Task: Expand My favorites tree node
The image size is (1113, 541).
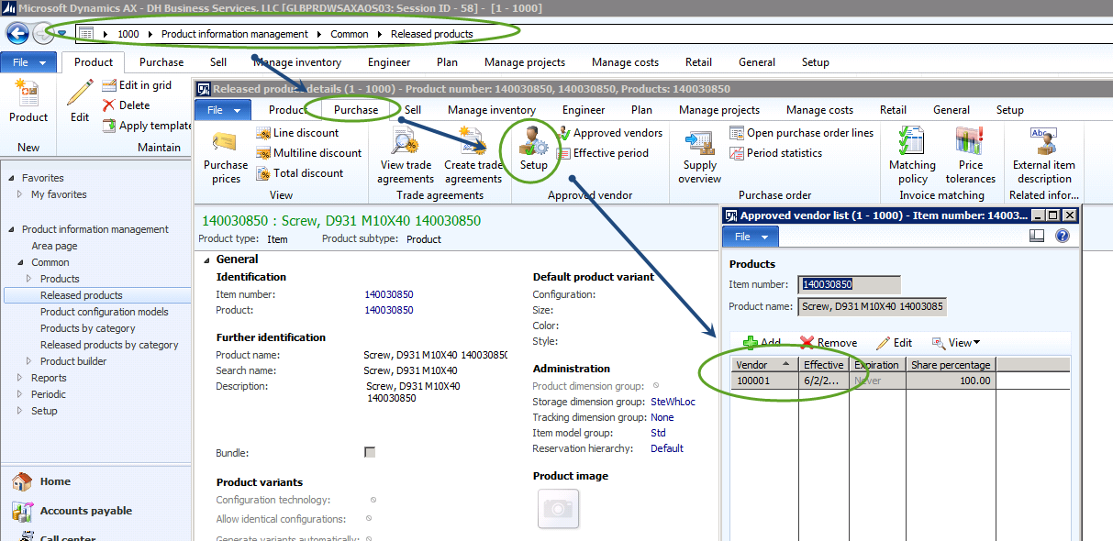Action: click(x=20, y=194)
